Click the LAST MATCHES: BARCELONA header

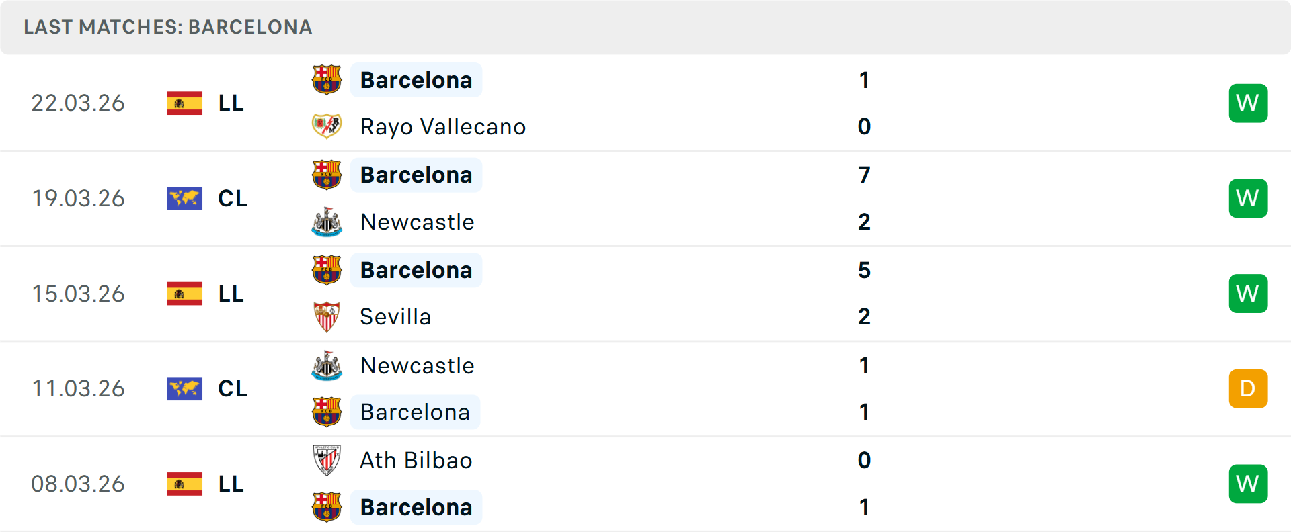coord(167,27)
